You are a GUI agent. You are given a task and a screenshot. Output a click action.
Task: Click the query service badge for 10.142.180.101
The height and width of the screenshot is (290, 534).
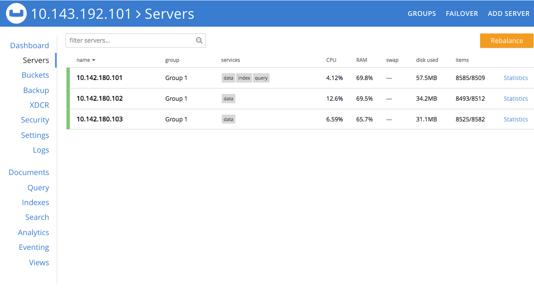click(261, 78)
